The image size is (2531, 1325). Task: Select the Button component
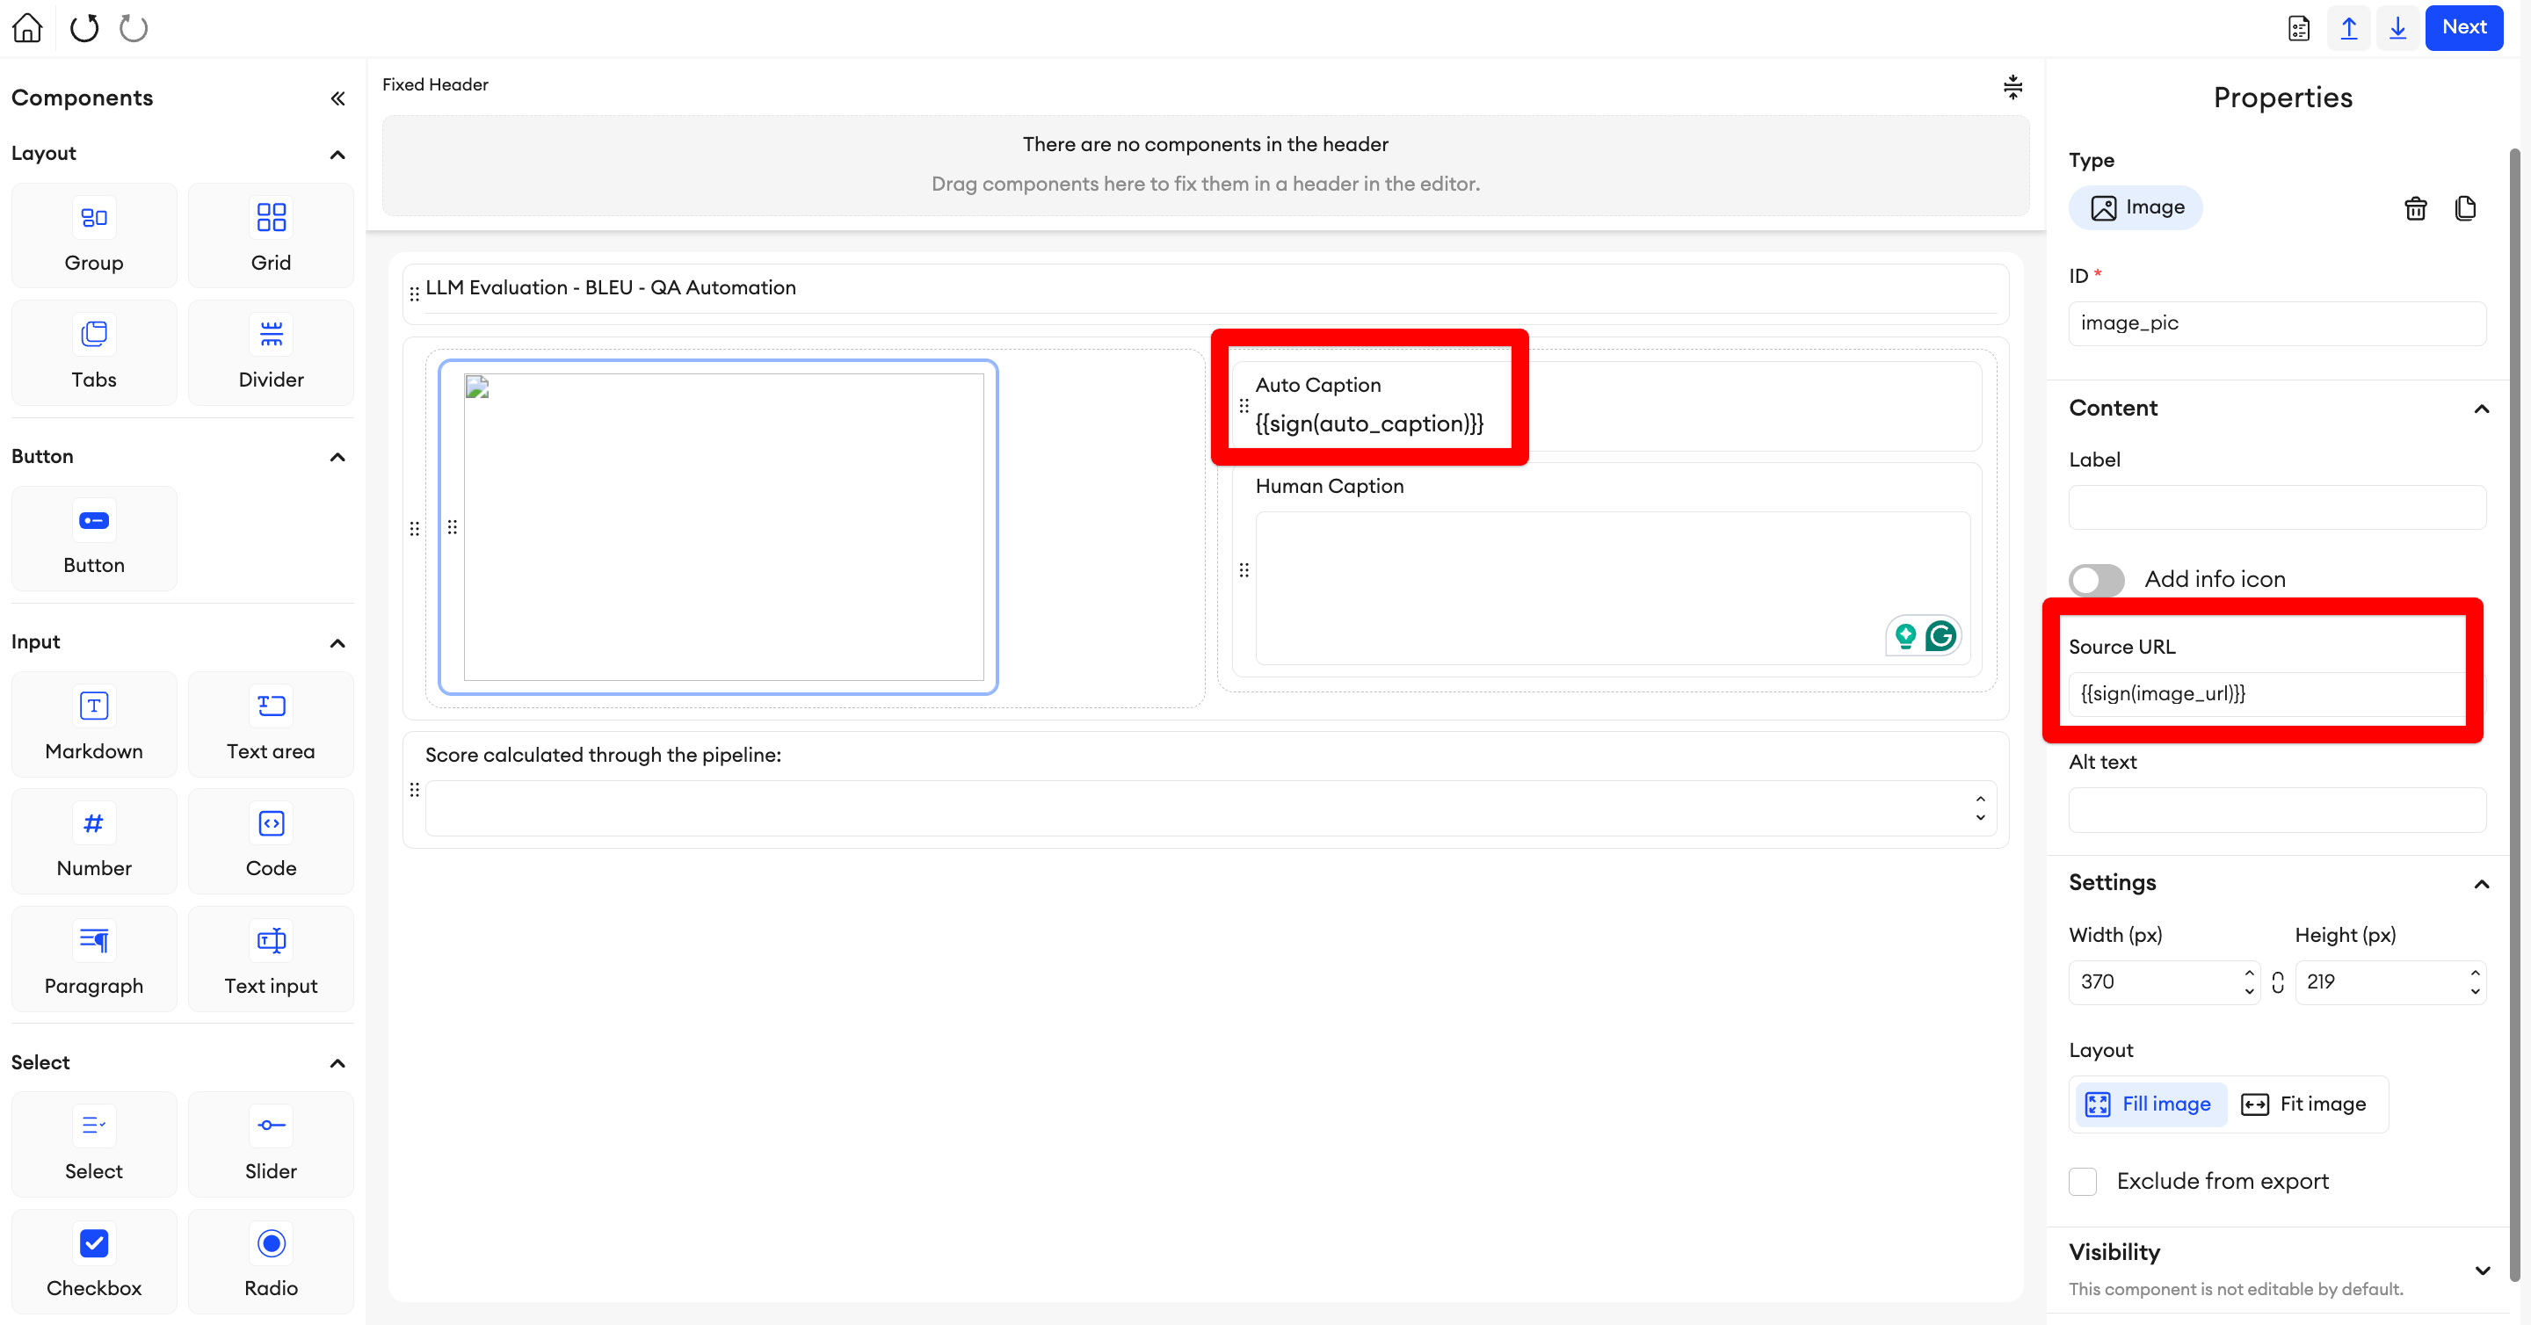[x=94, y=539]
